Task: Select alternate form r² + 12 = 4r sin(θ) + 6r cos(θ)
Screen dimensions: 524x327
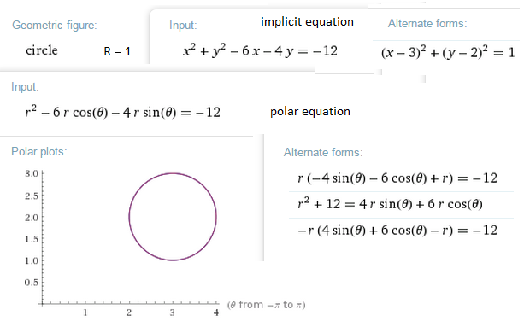Action: point(390,204)
